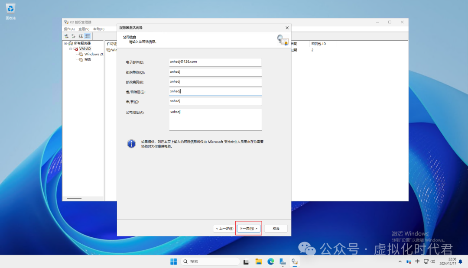Collapse the VM-AD server node
468x268 pixels.
(70, 49)
